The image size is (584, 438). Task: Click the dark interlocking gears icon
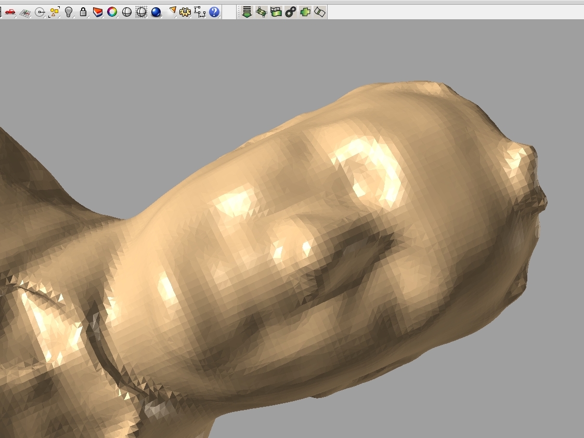(291, 12)
